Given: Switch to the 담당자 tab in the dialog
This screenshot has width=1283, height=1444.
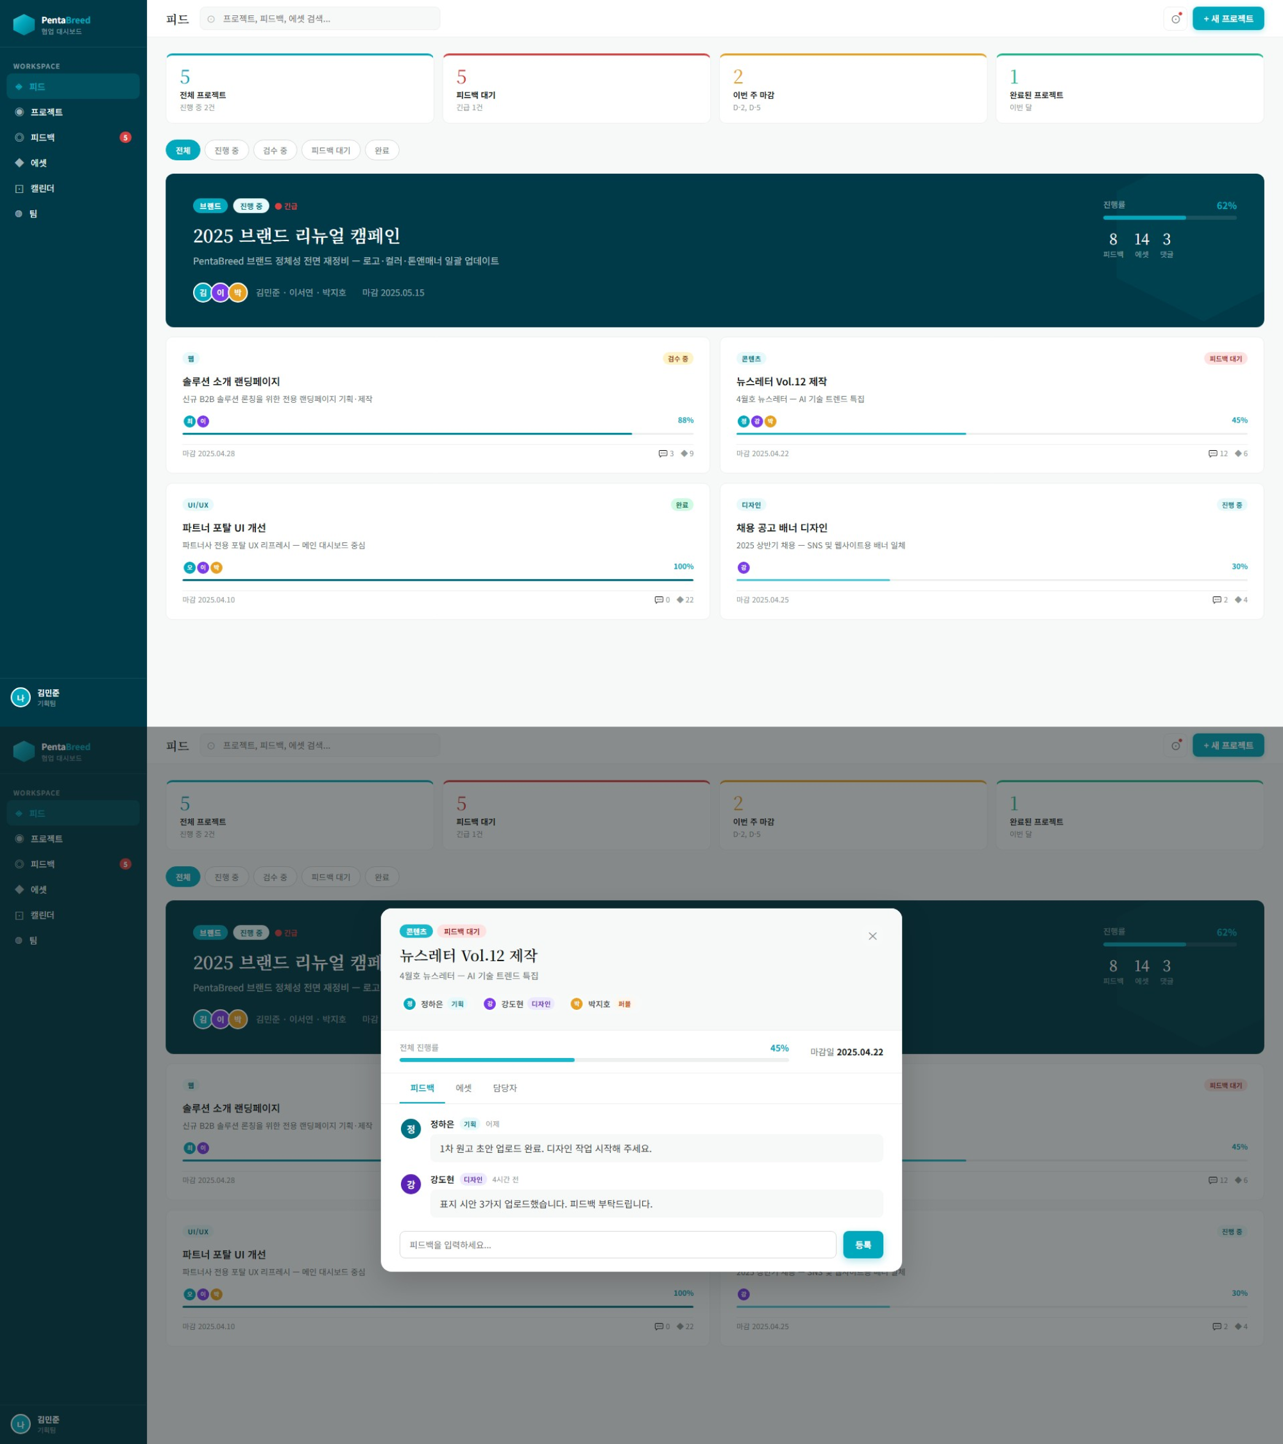Looking at the screenshot, I should pyautogui.click(x=505, y=1088).
